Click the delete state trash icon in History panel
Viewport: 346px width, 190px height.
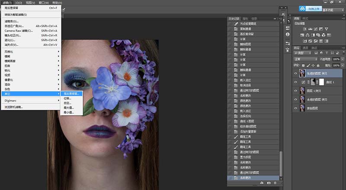[275, 184]
